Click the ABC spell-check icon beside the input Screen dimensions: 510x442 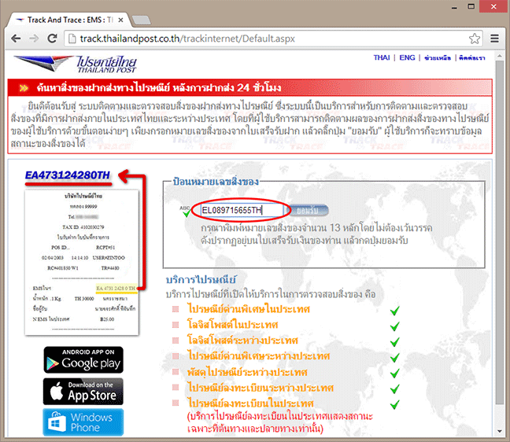coord(186,210)
